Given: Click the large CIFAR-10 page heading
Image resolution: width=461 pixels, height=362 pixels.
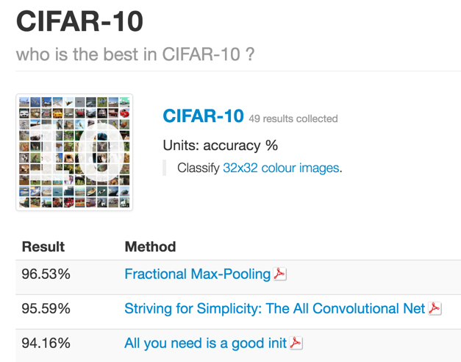Looking at the screenshot, I should pyautogui.click(x=79, y=22).
